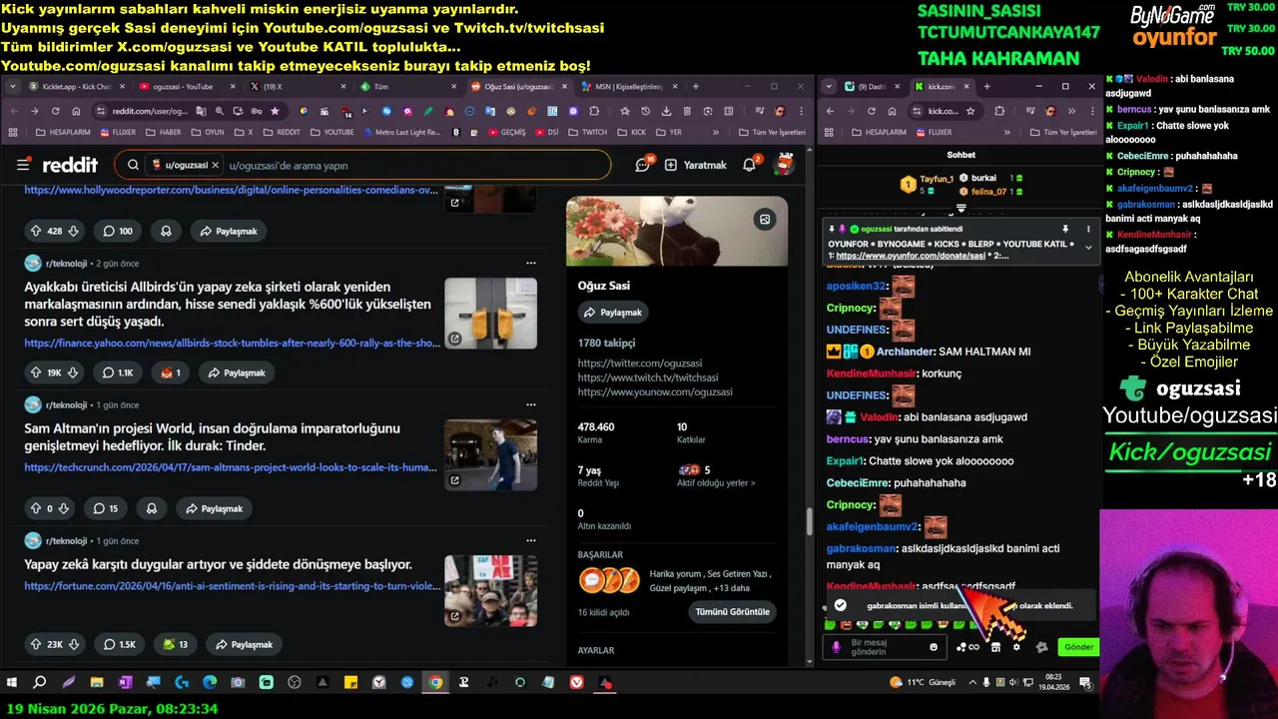Open the fortune.com anti-AI sentiment link
Image resolution: width=1278 pixels, height=719 pixels.
[x=233, y=586]
